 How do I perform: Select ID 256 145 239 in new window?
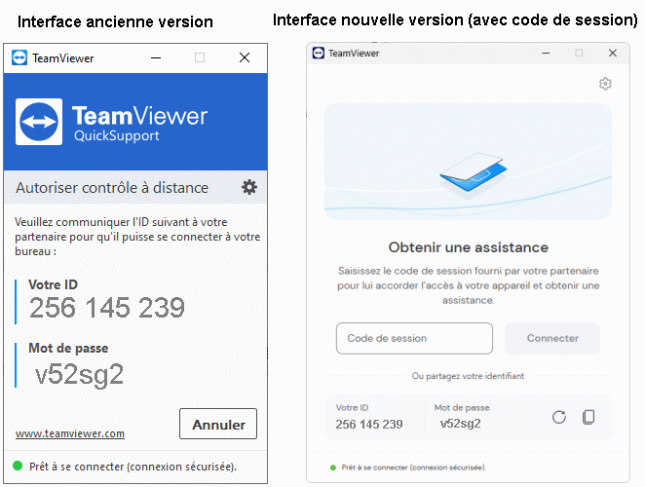(x=369, y=424)
